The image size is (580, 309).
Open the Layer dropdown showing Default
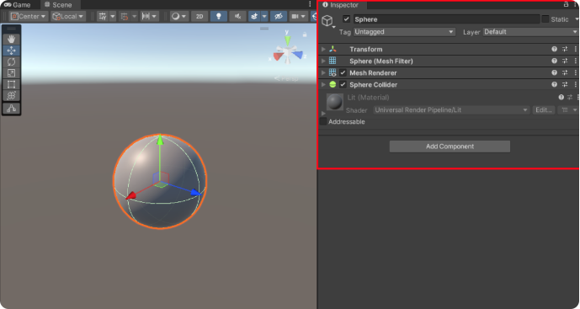coord(531,32)
